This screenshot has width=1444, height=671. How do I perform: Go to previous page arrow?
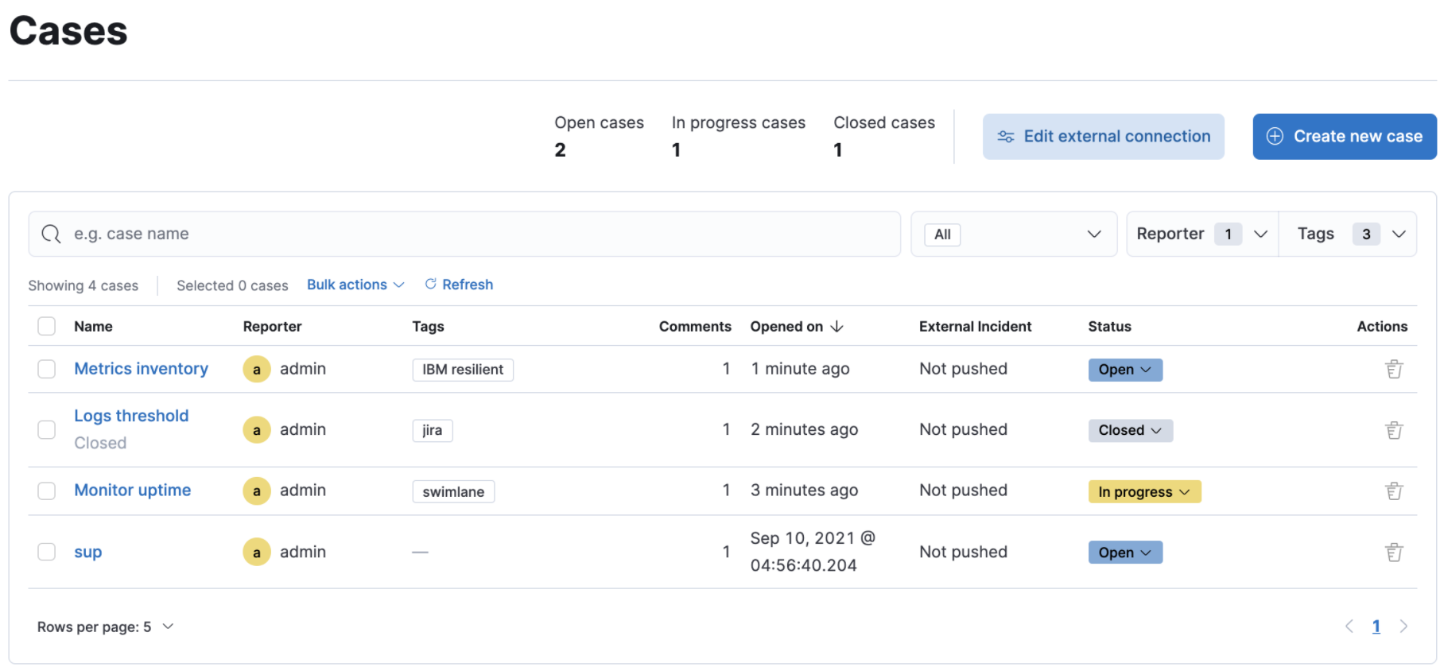coord(1349,626)
